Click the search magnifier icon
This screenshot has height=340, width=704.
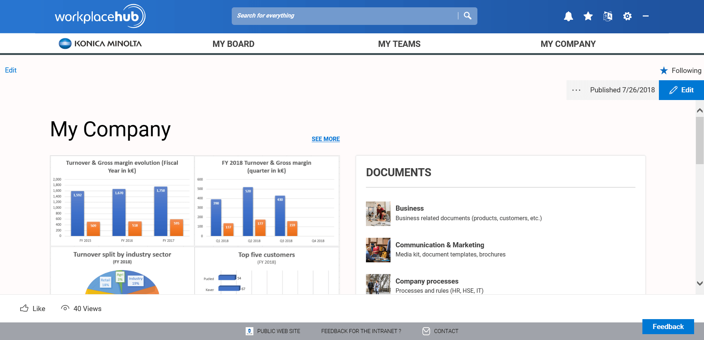(x=467, y=16)
